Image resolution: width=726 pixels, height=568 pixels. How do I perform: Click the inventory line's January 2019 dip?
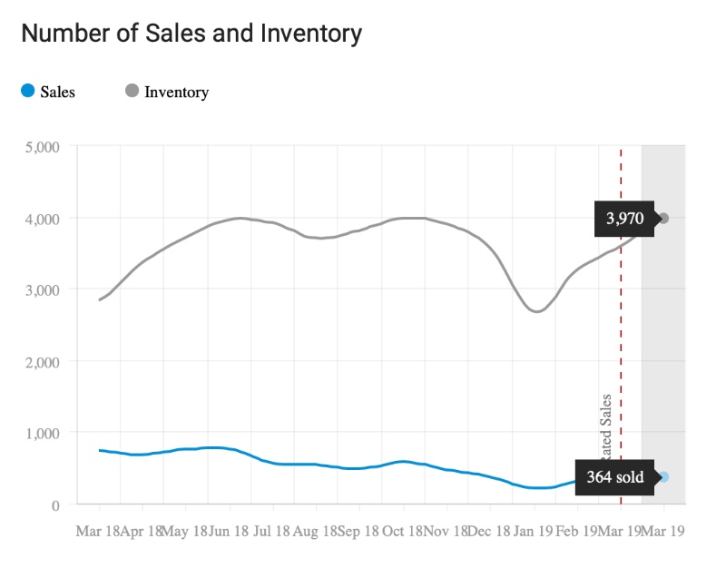click(x=536, y=310)
